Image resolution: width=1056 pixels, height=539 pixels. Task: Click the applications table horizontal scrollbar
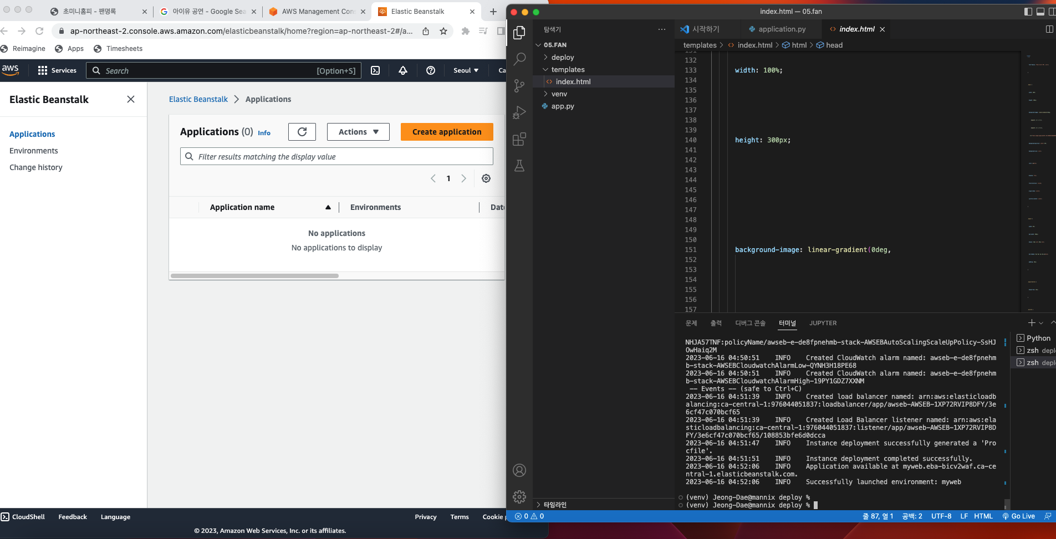click(254, 276)
